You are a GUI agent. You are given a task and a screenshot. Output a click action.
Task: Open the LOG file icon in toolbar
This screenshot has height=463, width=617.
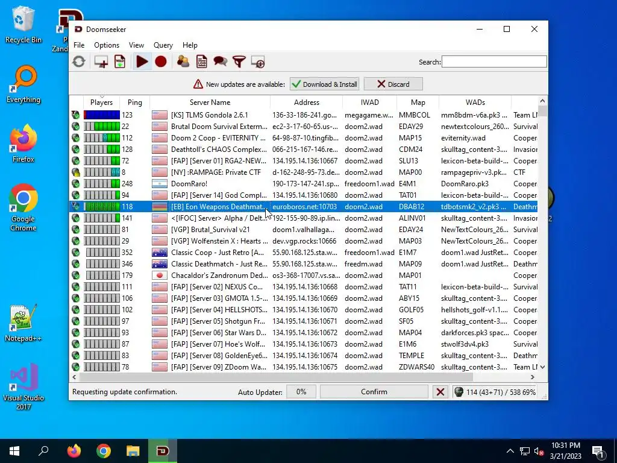(202, 62)
